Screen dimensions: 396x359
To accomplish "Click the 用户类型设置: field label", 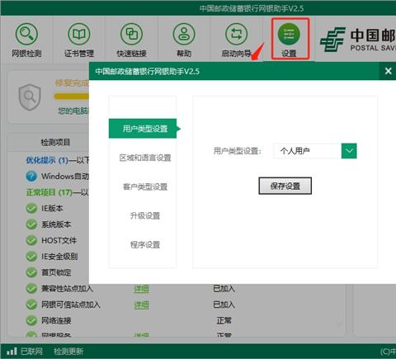I will click(237, 151).
